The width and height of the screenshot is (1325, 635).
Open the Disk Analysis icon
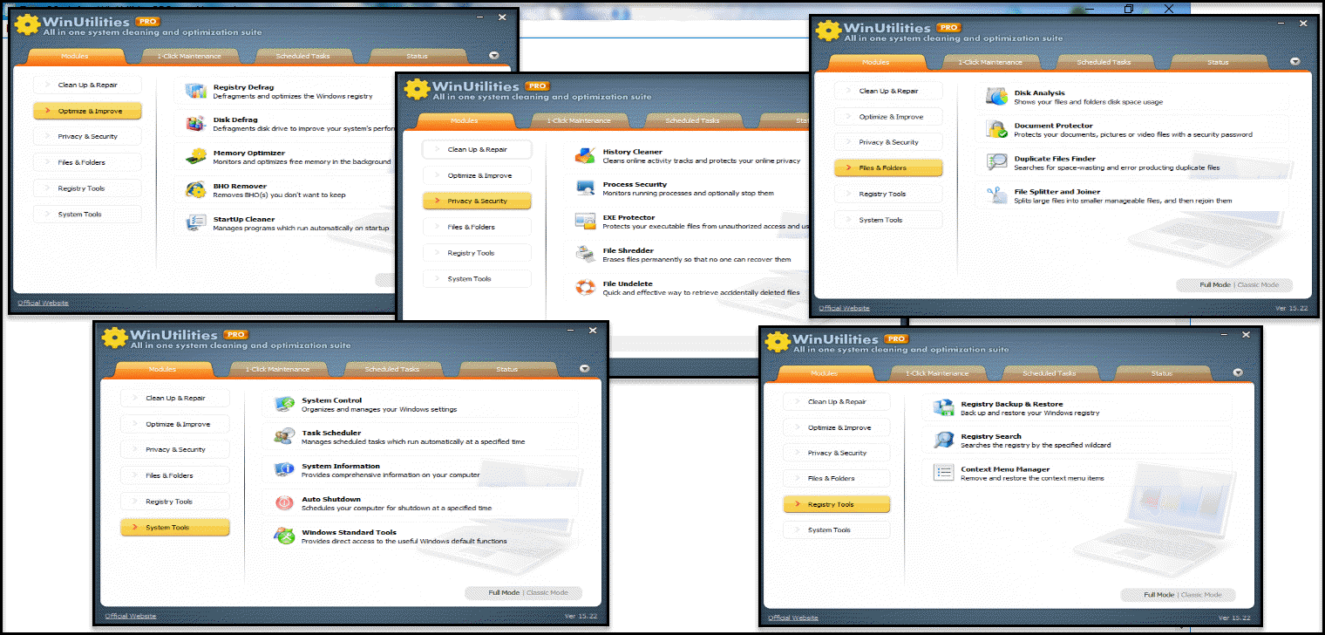pyautogui.click(x=996, y=97)
